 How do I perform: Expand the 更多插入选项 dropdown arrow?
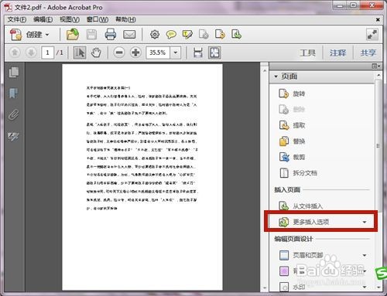pyautogui.click(x=365, y=222)
